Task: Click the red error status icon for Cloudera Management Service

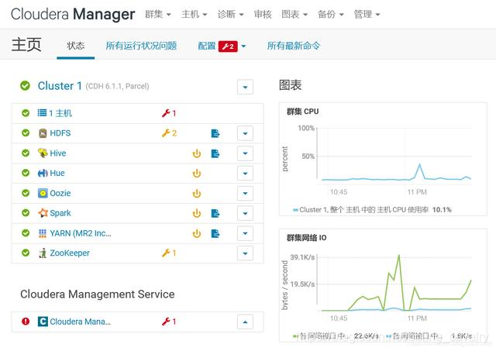Action: [x=26, y=322]
